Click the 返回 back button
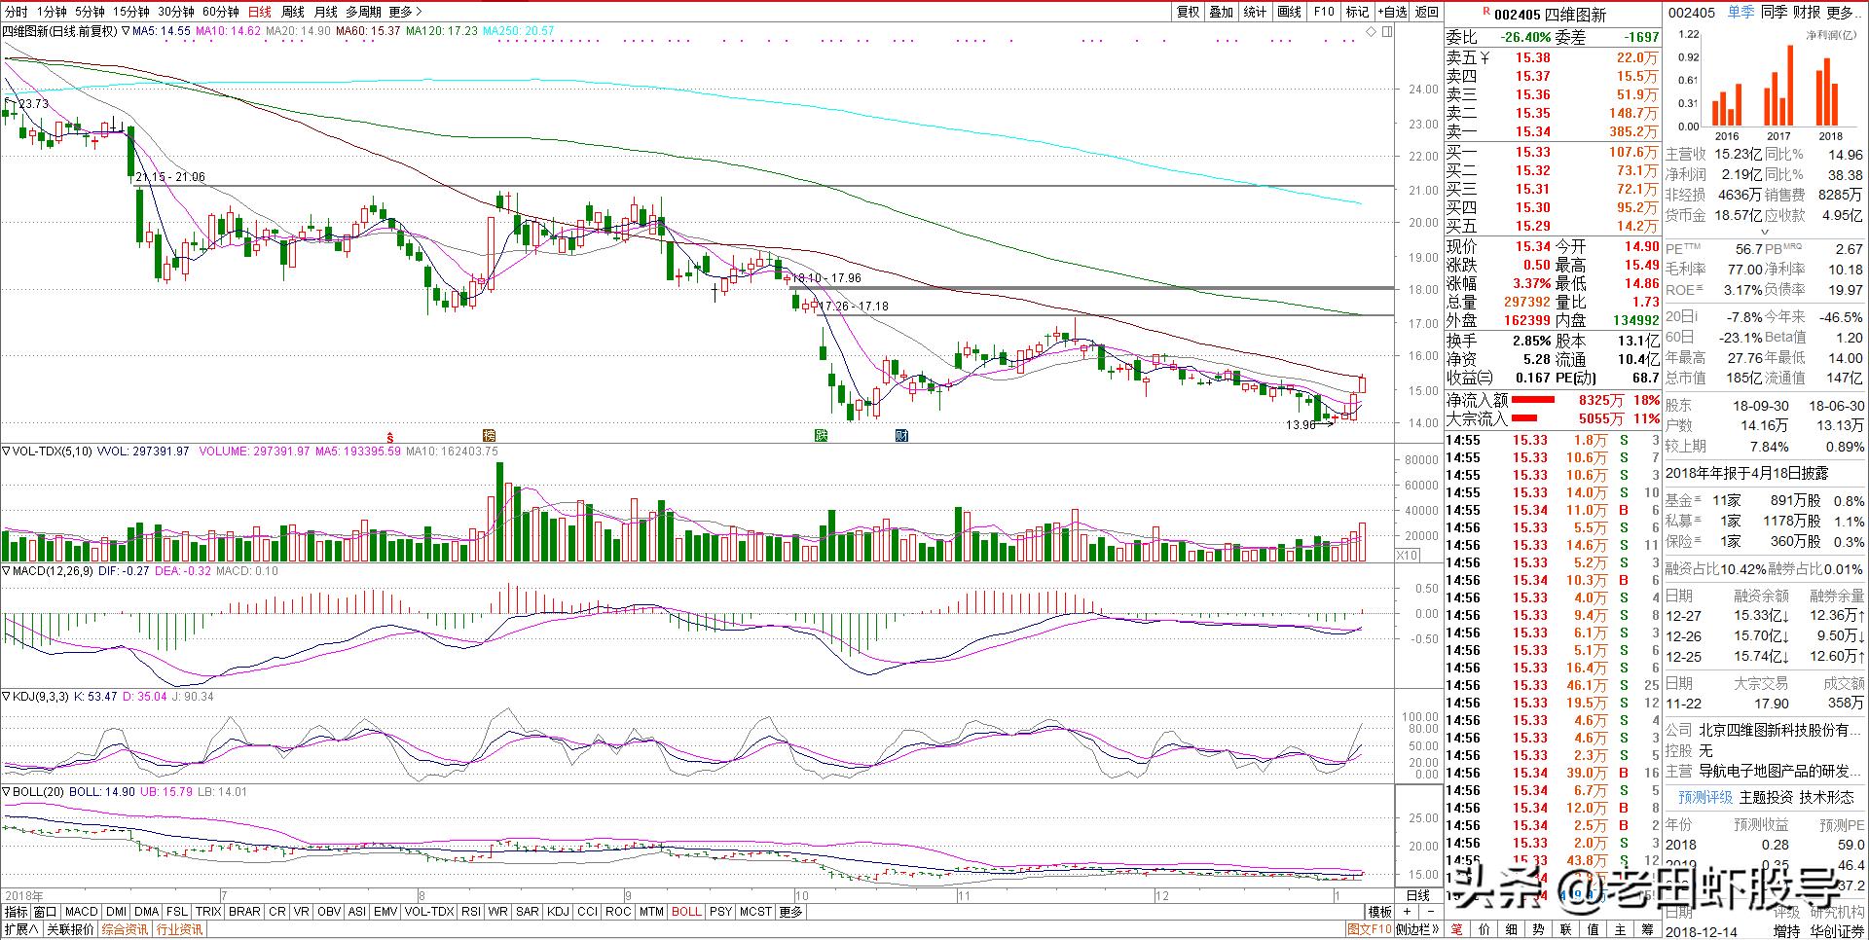 click(x=1427, y=12)
